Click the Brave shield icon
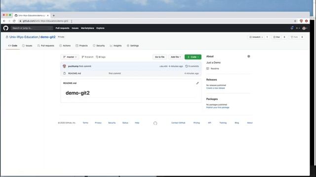The image size is (316, 177). point(301,21)
